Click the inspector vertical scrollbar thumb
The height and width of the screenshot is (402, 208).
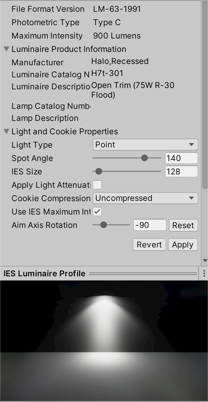(205, 95)
